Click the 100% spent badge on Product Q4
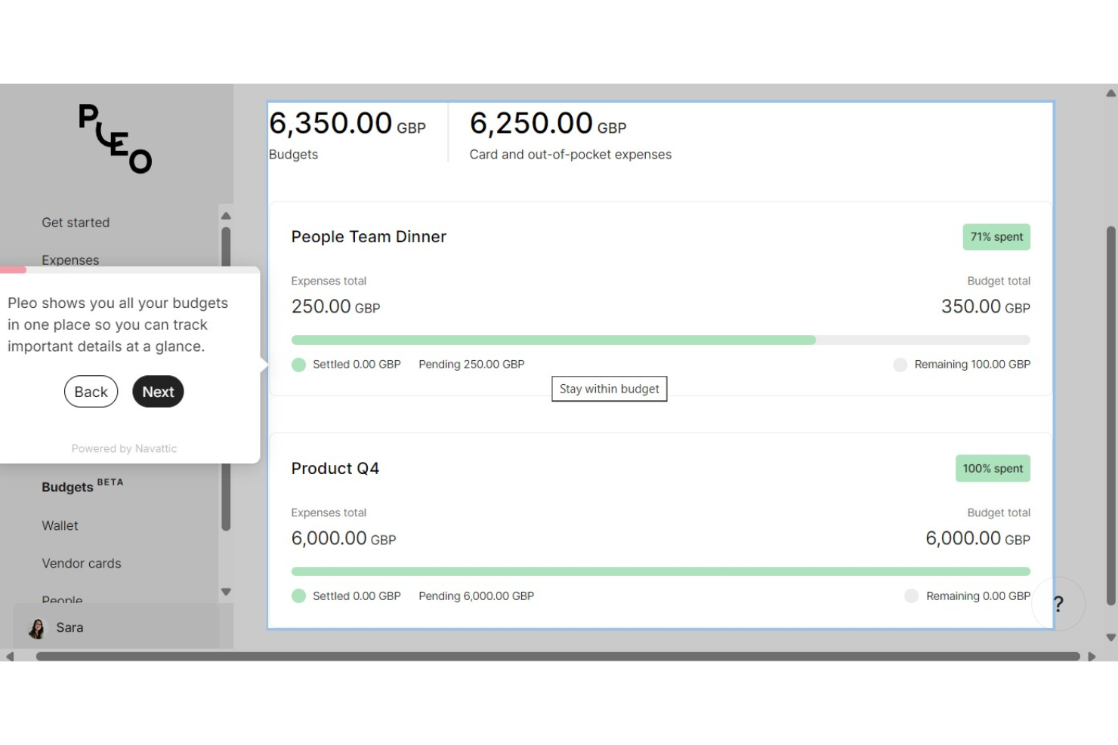The image size is (1118, 745). [992, 468]
